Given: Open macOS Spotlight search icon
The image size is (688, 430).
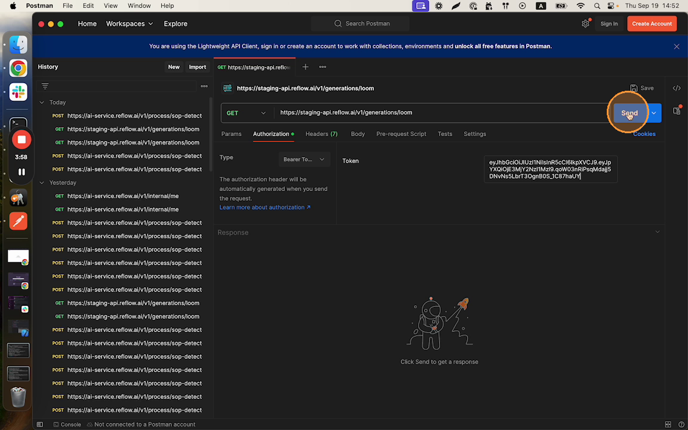Looking at the screenshot, I should point(597,6).
